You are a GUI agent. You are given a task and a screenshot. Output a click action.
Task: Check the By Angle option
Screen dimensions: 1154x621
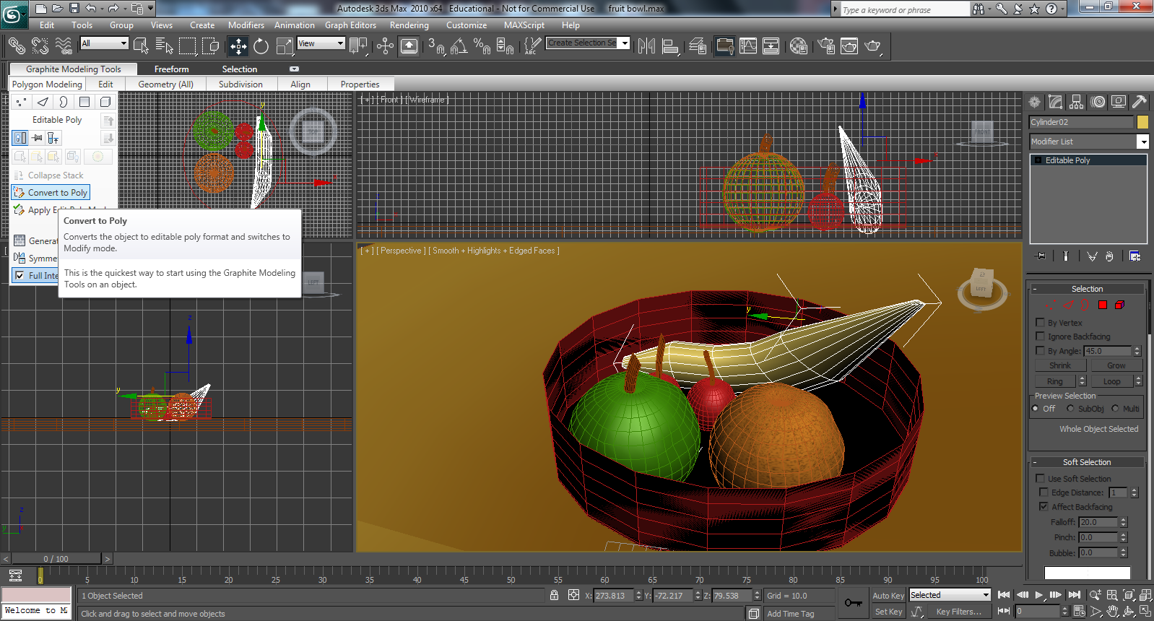tap(1040, 350)
